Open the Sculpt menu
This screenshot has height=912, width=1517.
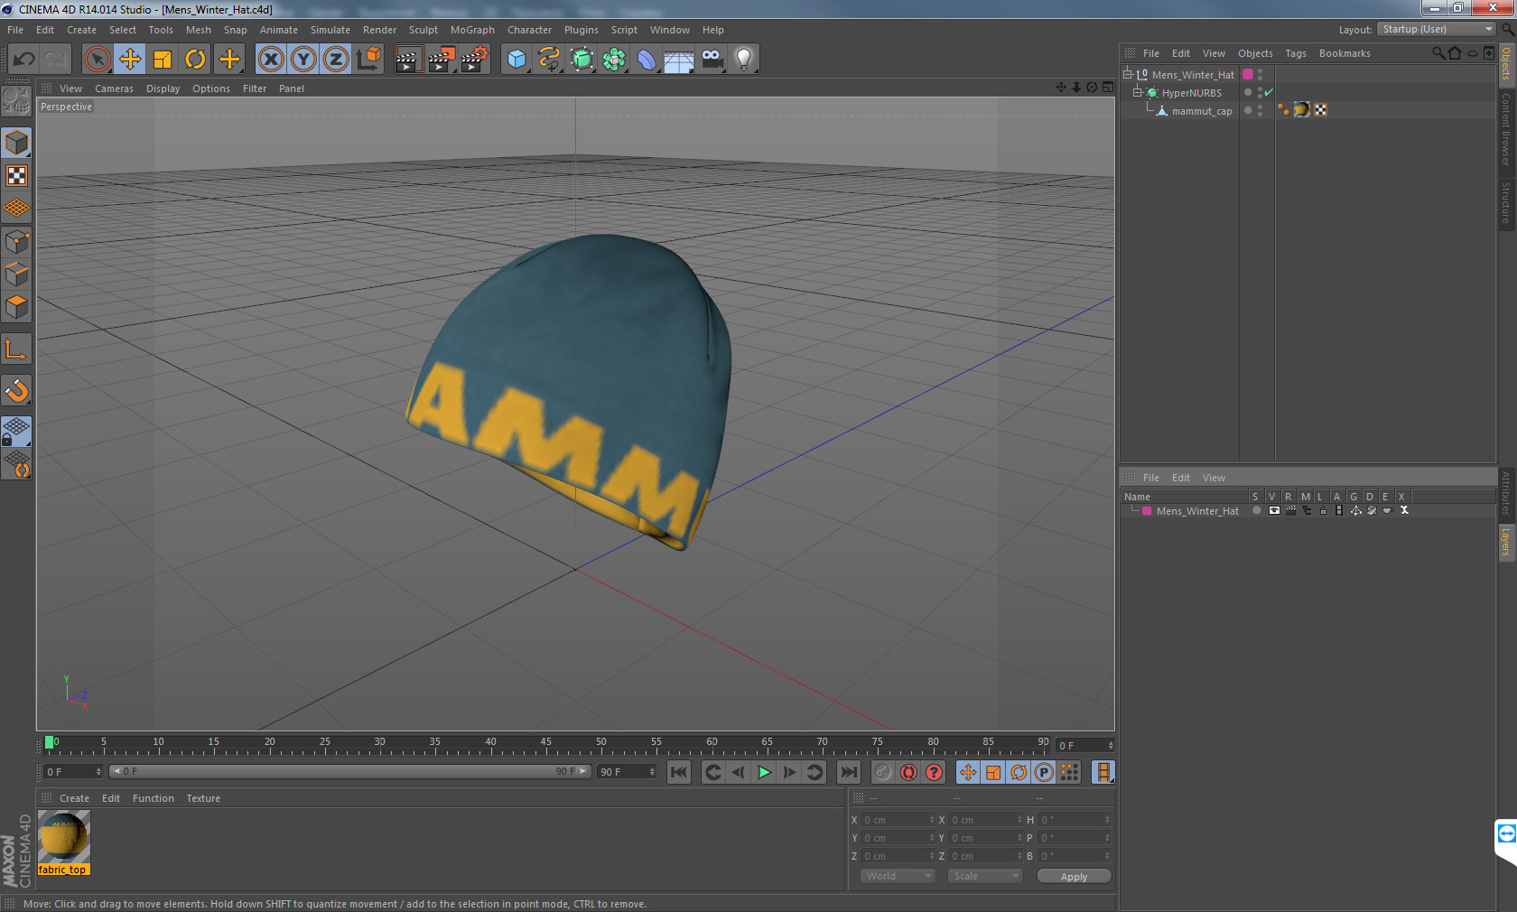coord(423,30)
